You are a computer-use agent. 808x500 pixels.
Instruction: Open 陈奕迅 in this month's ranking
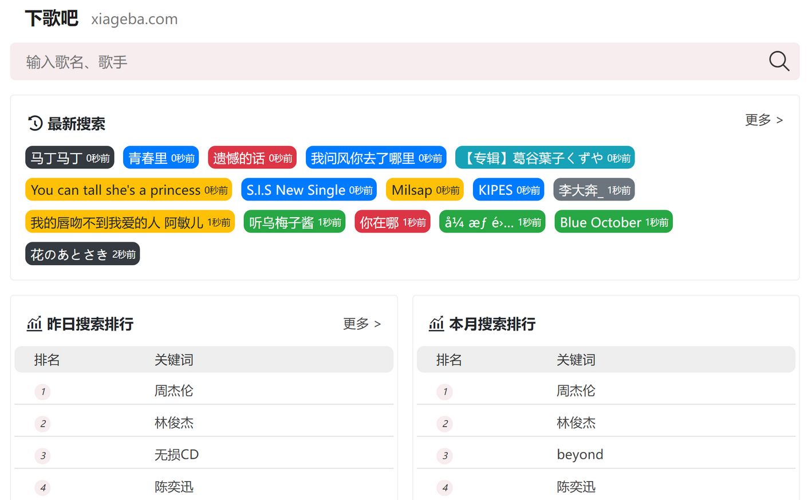[x=576, y=487]
